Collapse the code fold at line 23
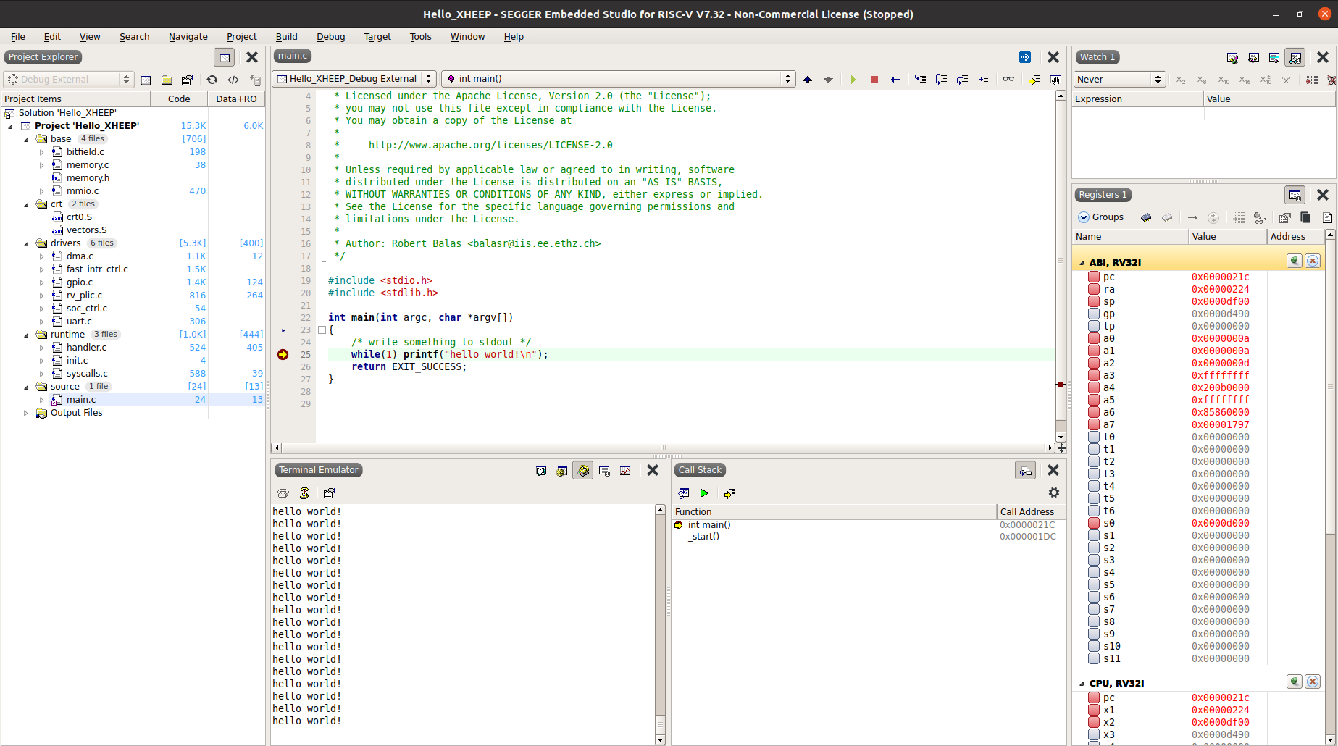 click(x=322, y=330)
